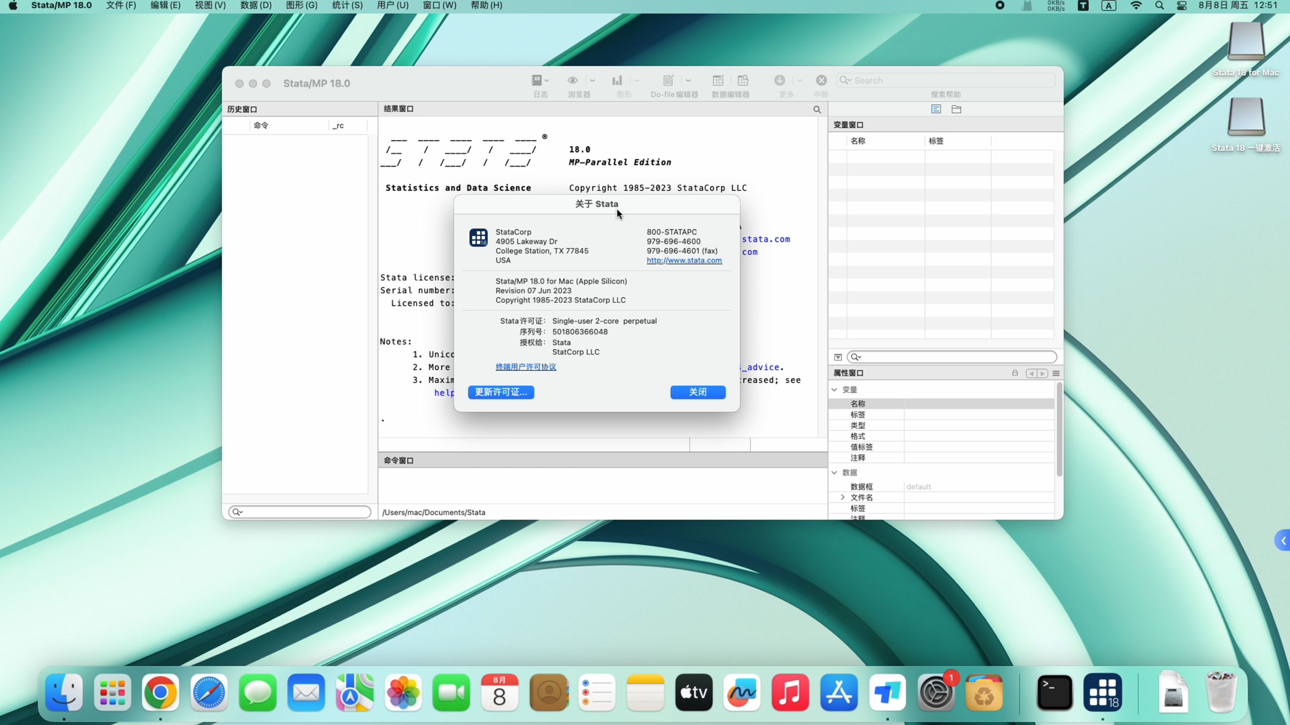Viewport: 1290px width, 725px height.
Task: Click the stata.com link in results window
Action: tap(766, 239)
